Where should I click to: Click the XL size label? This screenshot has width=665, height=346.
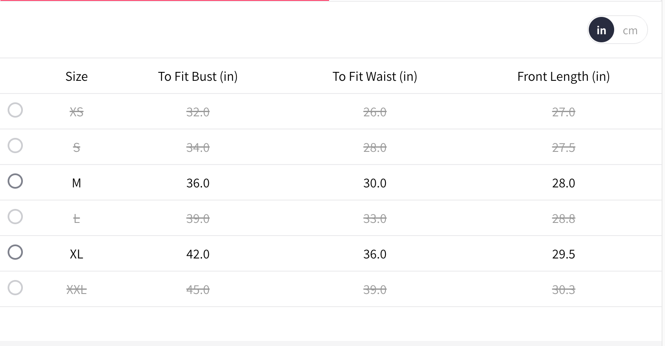pyautogui.click(x=77, y=254)
